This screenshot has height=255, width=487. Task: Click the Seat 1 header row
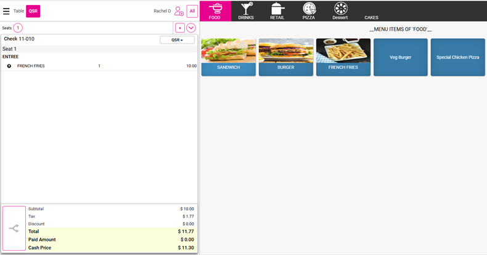[x=99, y=49]
